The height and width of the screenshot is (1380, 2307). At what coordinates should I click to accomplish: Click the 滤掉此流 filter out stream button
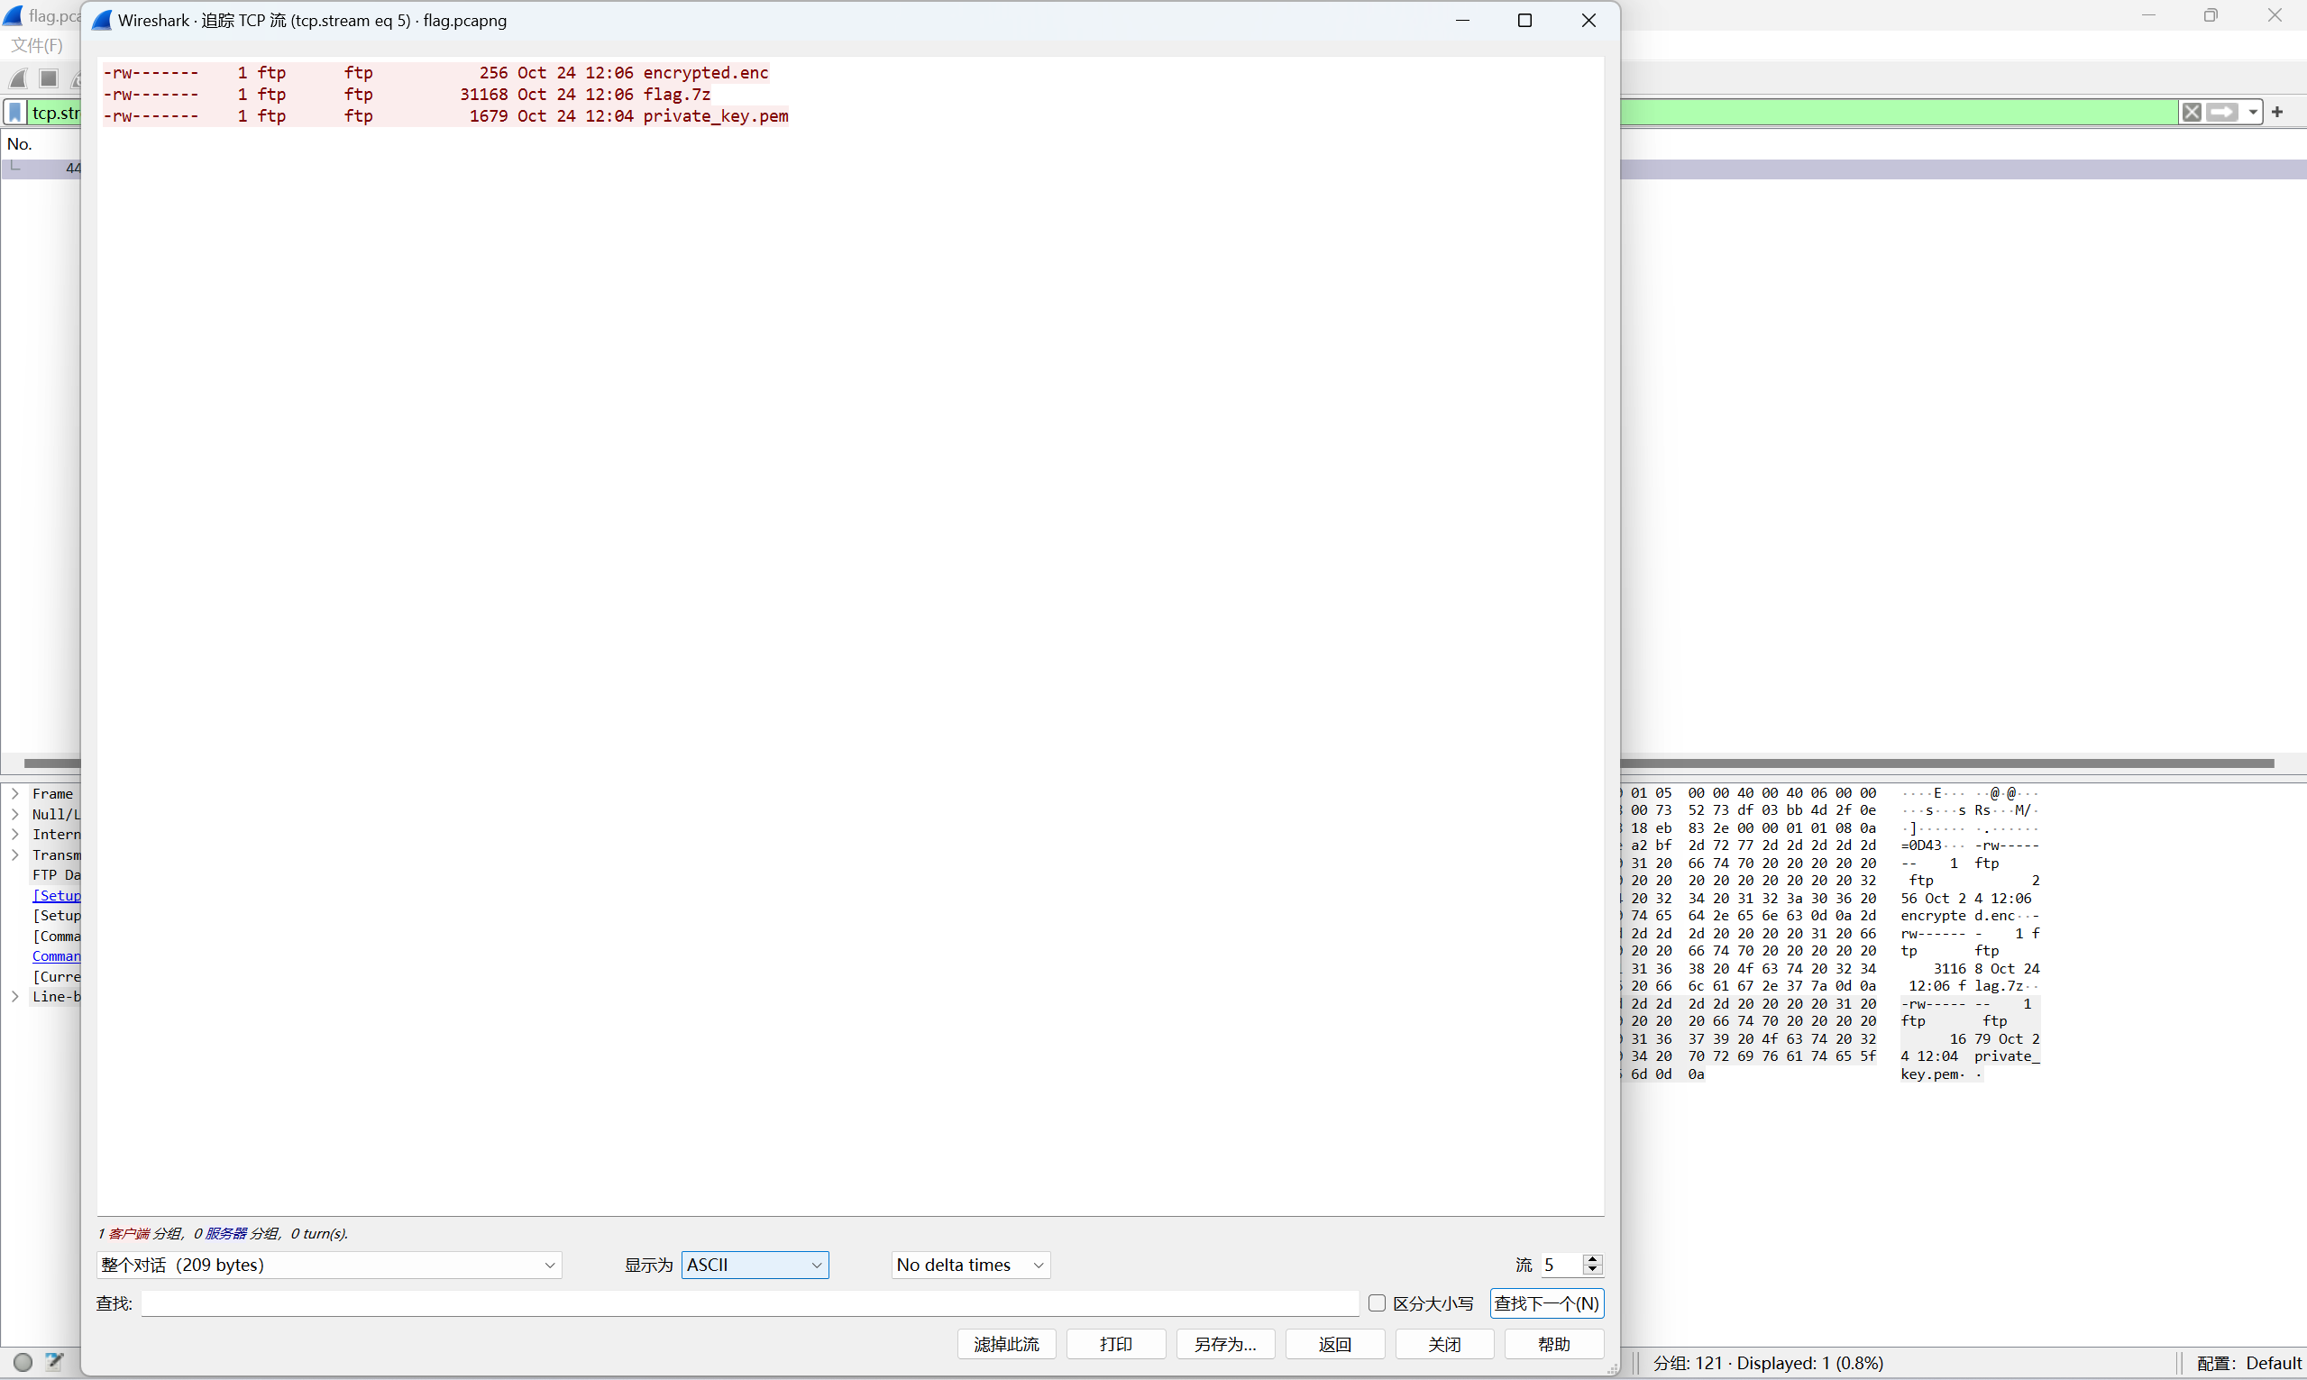1006,1344
